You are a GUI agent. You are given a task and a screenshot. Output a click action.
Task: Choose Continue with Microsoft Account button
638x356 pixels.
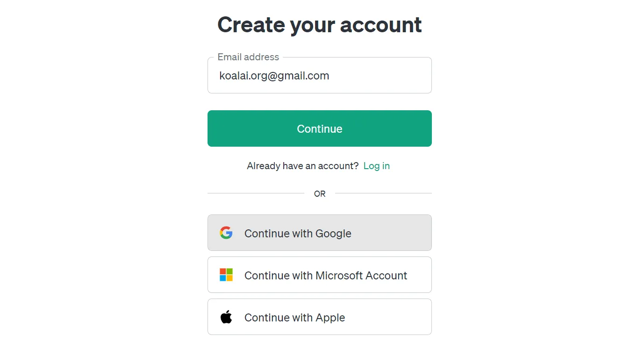point(320,275)
